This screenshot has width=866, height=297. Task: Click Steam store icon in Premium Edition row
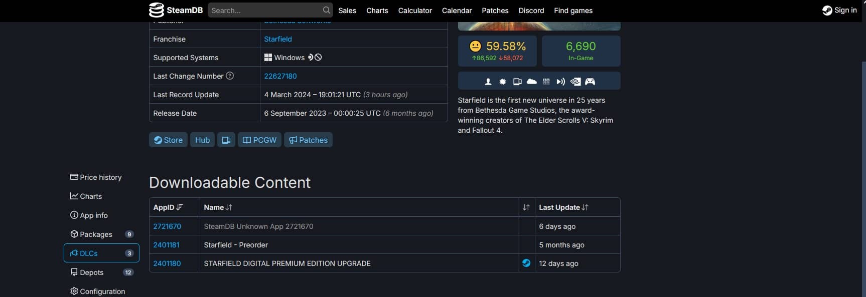point(526,263)
